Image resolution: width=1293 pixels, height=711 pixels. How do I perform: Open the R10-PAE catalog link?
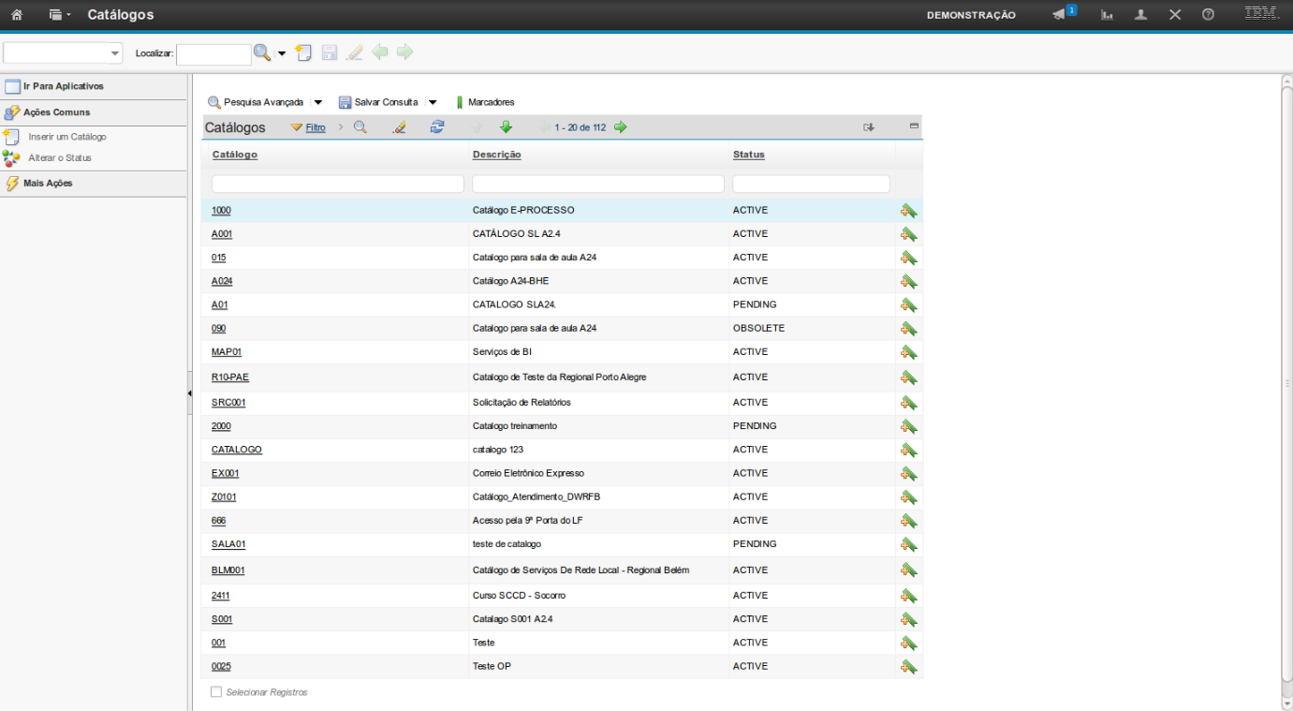pyautogui.click(x=229, y=378)
